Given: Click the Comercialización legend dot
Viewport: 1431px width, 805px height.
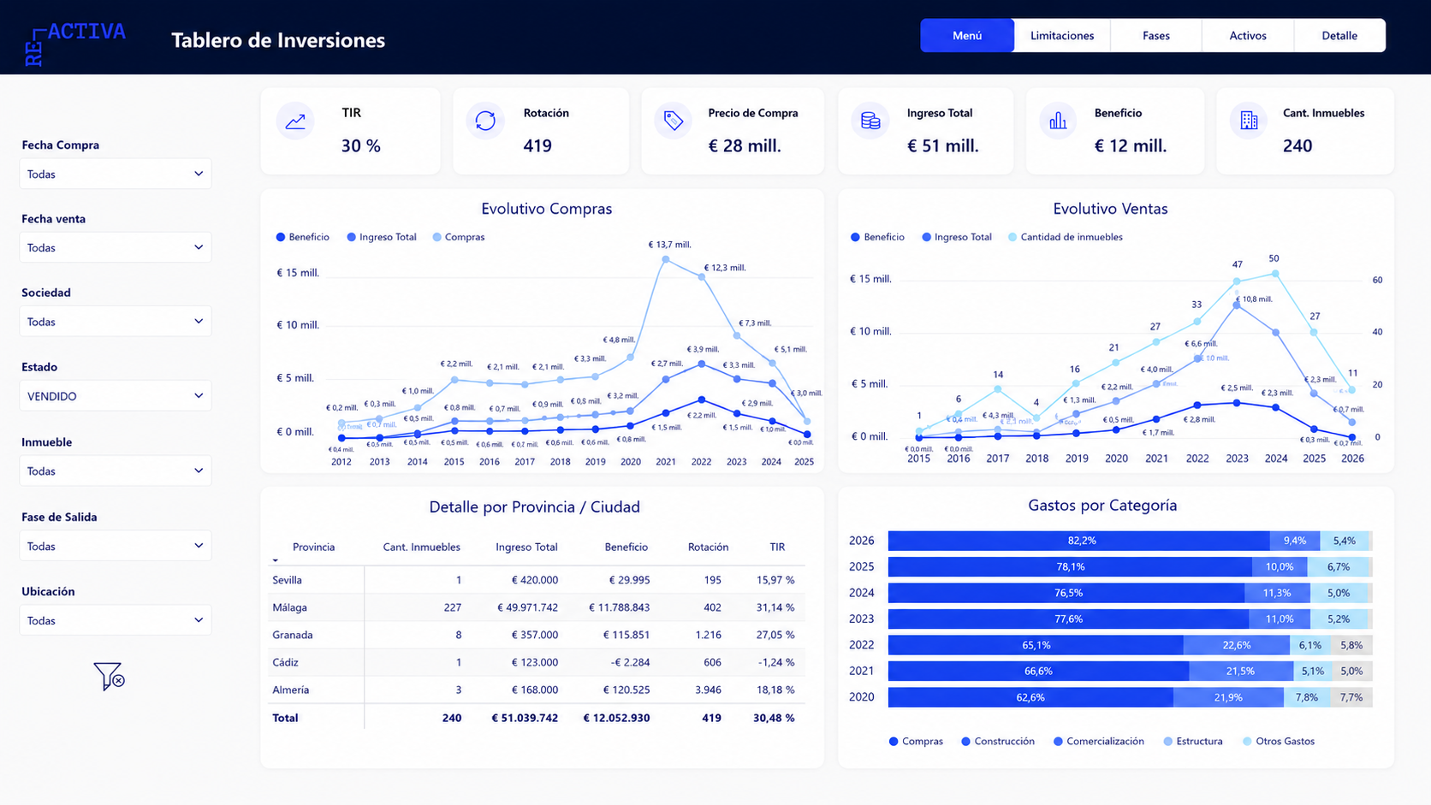Looking at the screenshot, I should coord(1058,742).
